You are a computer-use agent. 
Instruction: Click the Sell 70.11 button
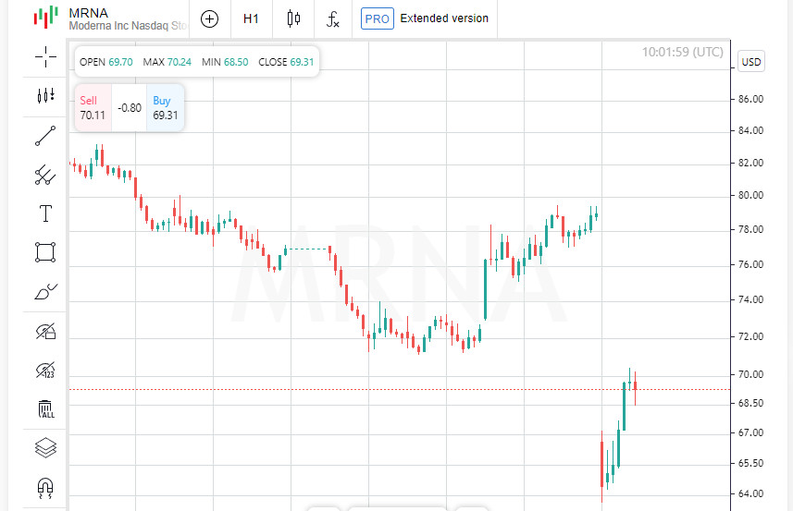(x=93, y=108)
